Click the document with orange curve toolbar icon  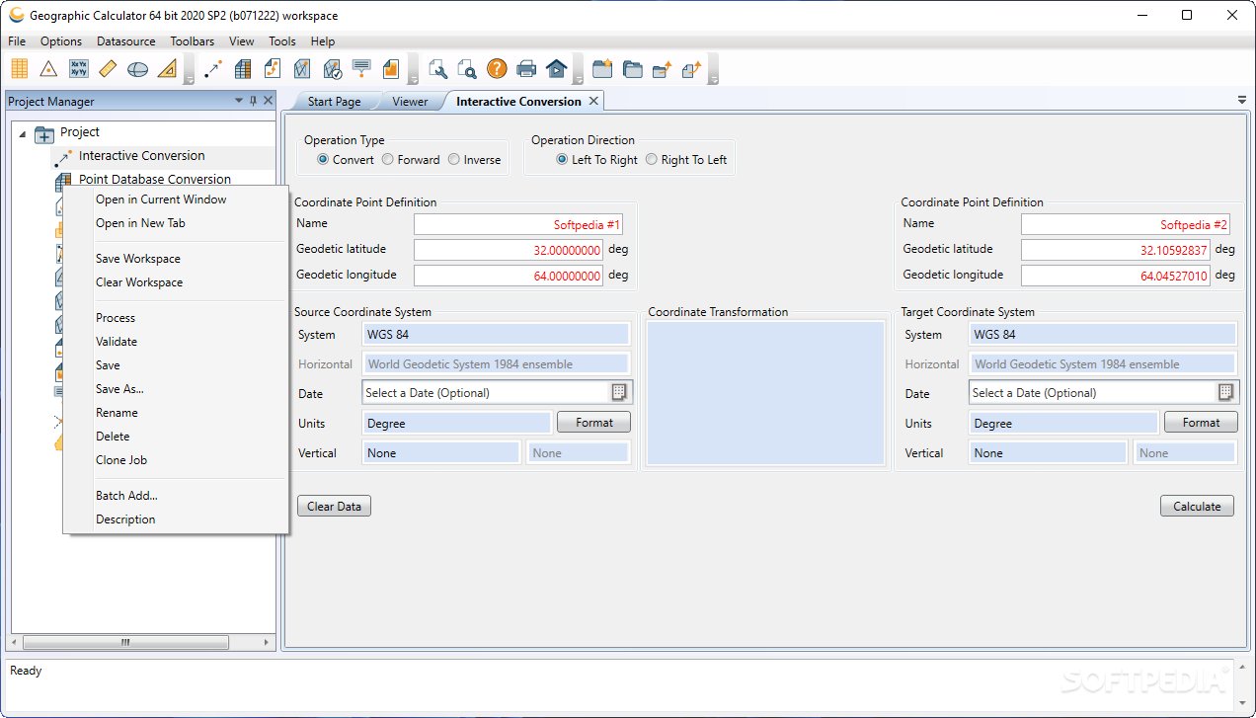(273, 68)
